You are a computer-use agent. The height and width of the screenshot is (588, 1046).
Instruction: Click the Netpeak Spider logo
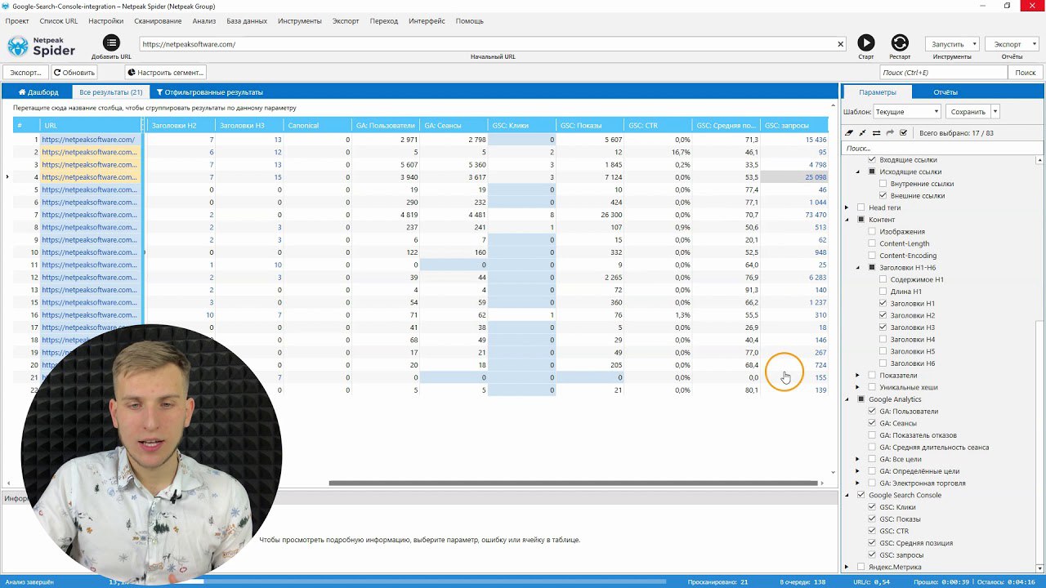coord(41,46)
